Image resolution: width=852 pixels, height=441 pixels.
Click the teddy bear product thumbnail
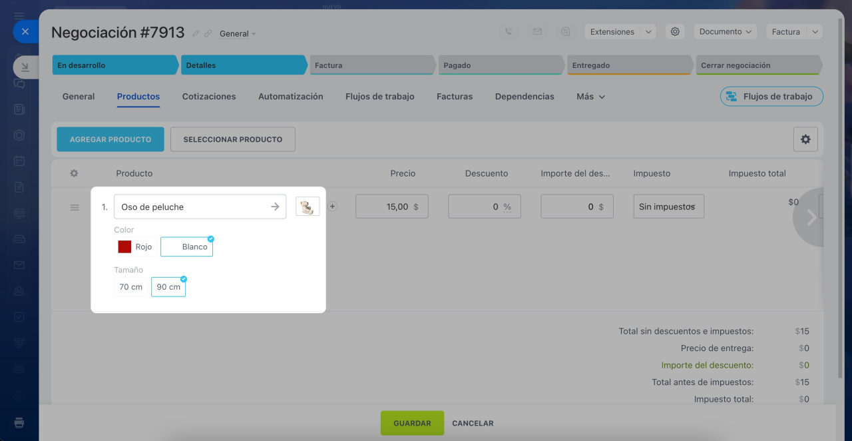308,207
